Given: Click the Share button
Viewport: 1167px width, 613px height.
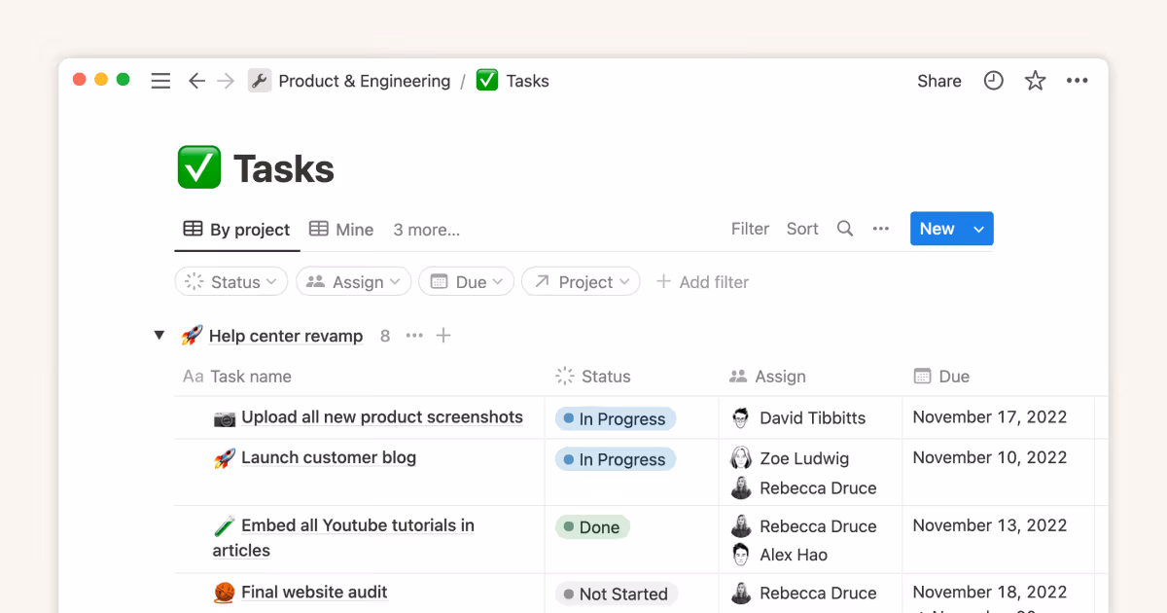Looking at the screenshot, I should pyautogui.click(x=937, y=81).
